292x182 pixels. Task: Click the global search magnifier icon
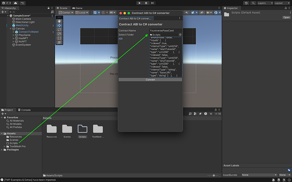click(x=253, y=3)
